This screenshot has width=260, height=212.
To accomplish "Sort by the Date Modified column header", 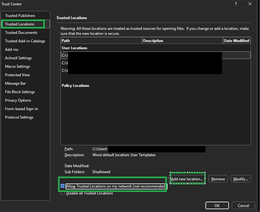I will [x=237, y=41].
